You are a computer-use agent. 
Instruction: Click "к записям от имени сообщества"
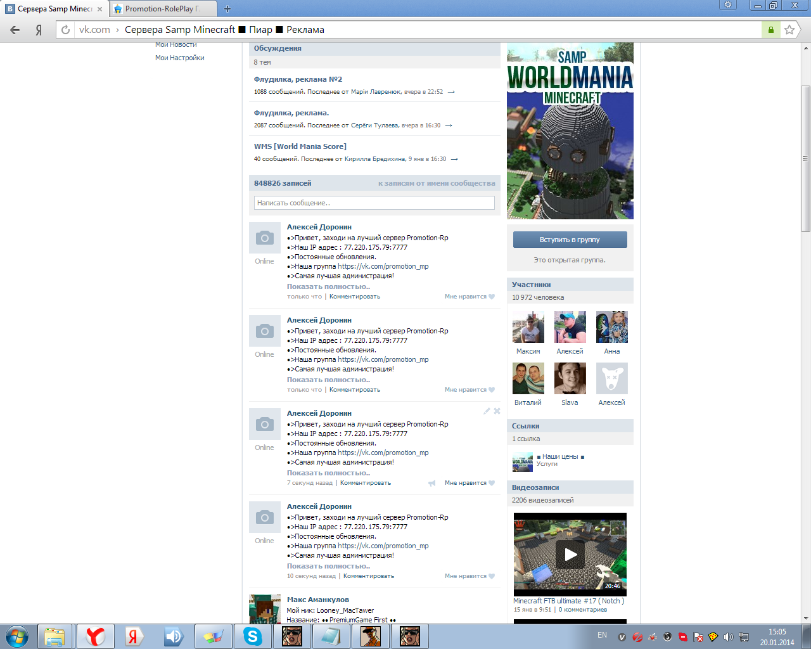coord(437,183)
